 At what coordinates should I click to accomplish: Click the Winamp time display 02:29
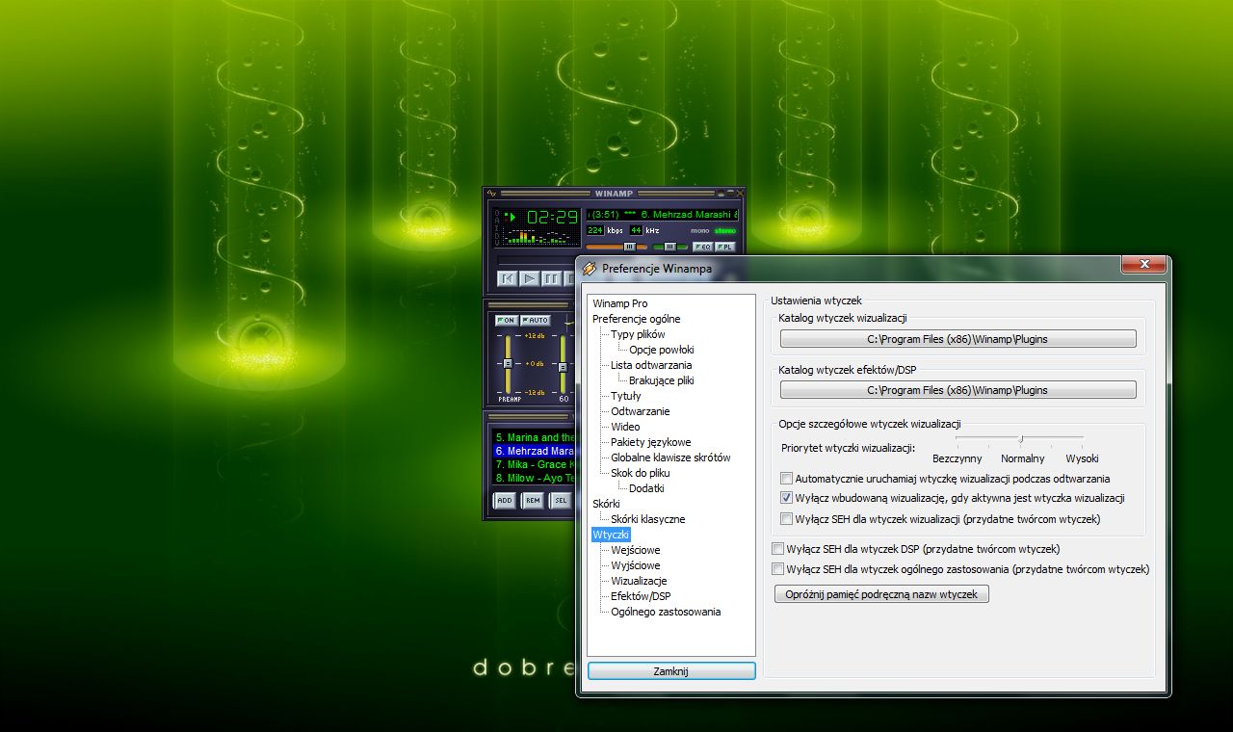[552, 217]
